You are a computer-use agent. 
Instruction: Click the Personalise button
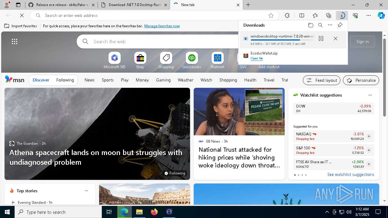click(x=361, y=80)
